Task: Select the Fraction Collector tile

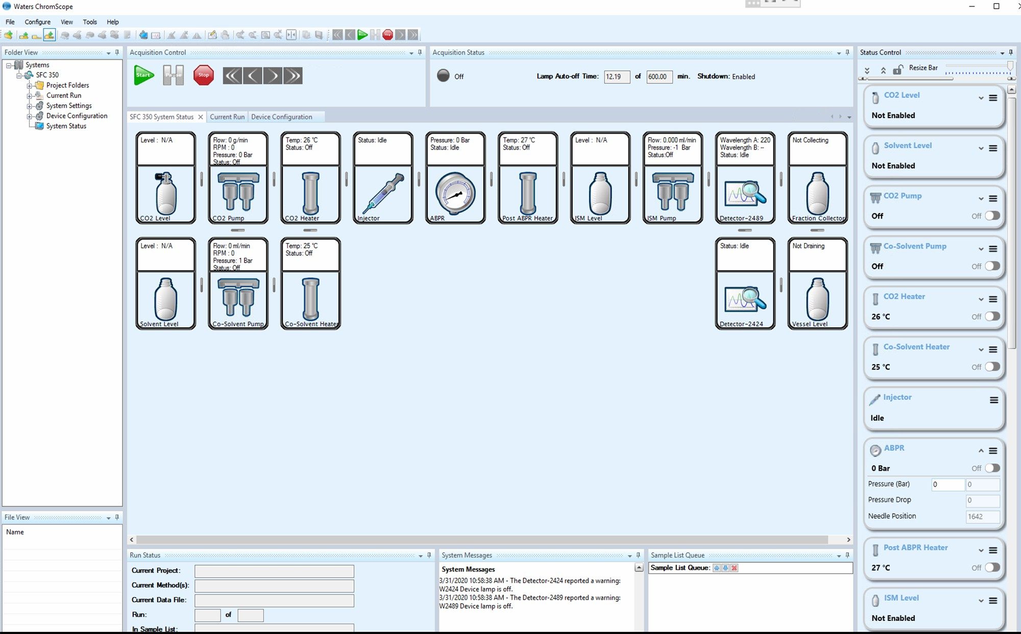Action: [818, 178]
